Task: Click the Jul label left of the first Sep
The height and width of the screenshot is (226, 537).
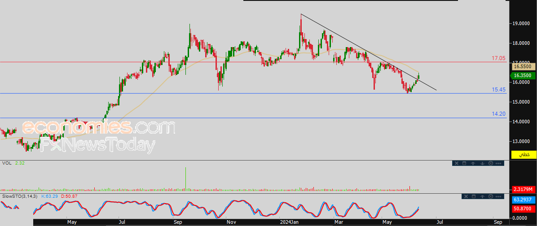Action: pyautogui.click(x=121, y=222)
